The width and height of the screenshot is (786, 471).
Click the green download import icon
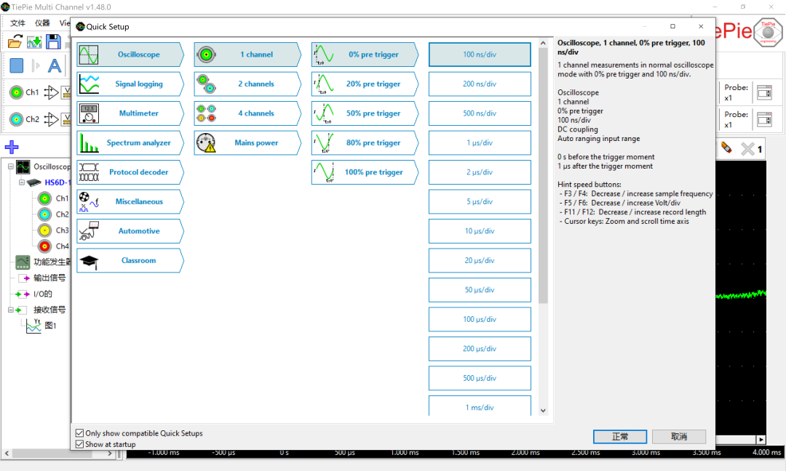click(34, 41)
